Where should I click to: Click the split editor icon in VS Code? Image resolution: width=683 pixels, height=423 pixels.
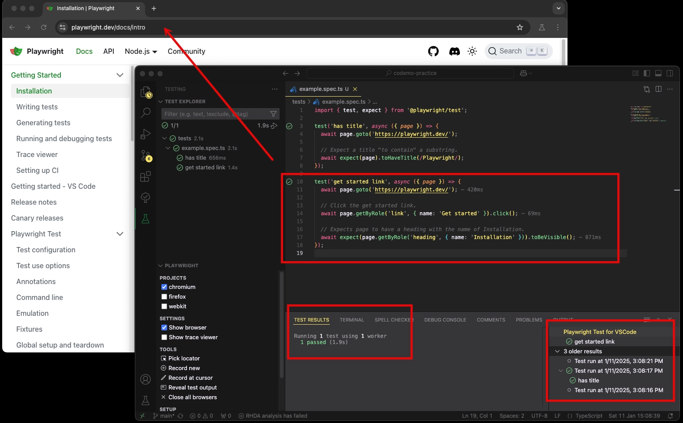pos(658,89)
